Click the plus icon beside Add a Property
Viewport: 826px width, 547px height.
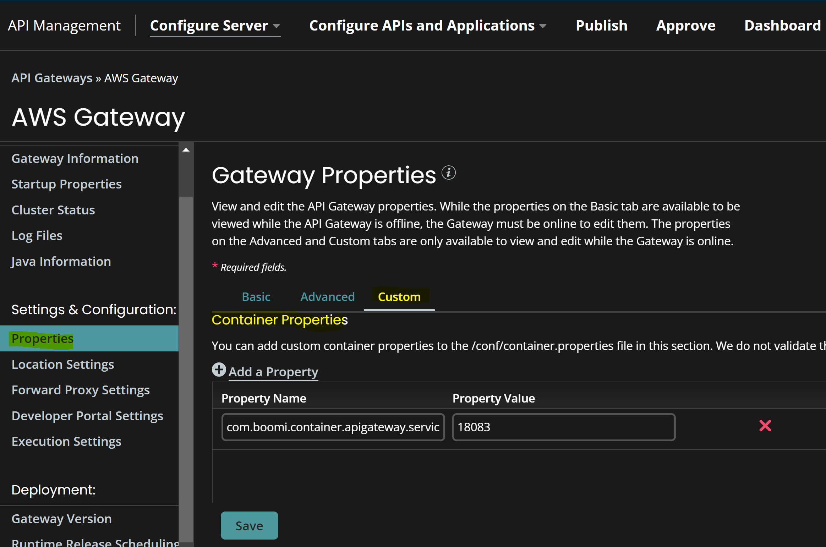tap(219, 370)
